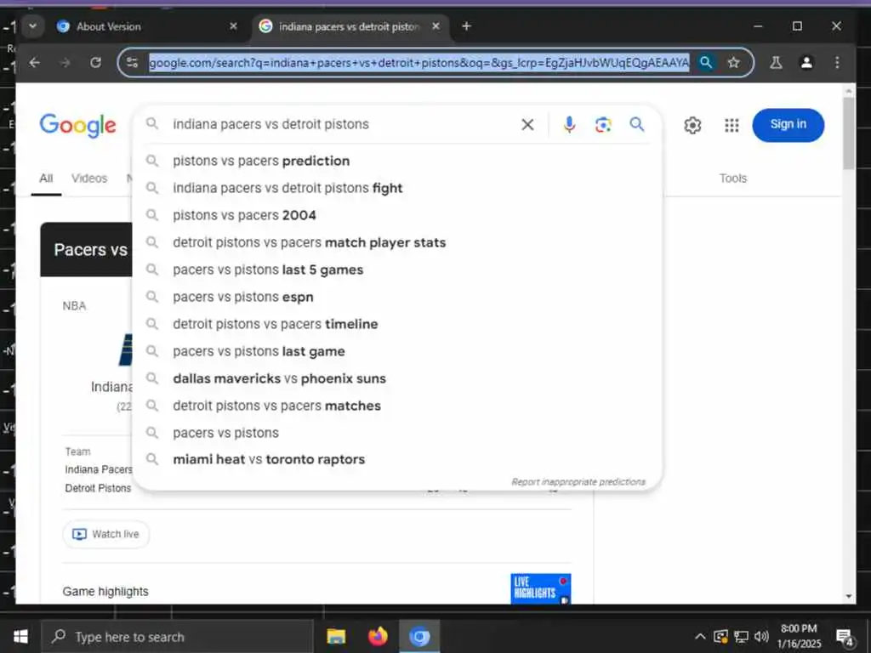Open the tab search dropdown arrow

tap(33, 26)
